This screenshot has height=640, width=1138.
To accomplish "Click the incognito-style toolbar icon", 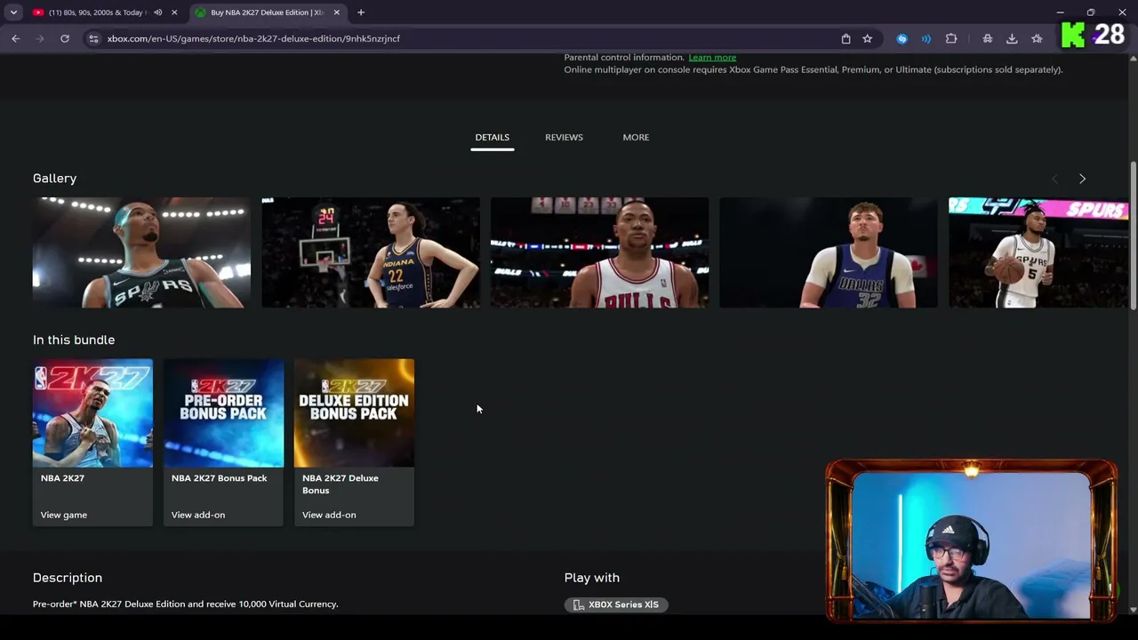I will click(987, 38).
